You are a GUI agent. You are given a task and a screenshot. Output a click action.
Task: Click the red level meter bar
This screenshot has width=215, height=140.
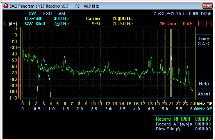pos(19,77)
